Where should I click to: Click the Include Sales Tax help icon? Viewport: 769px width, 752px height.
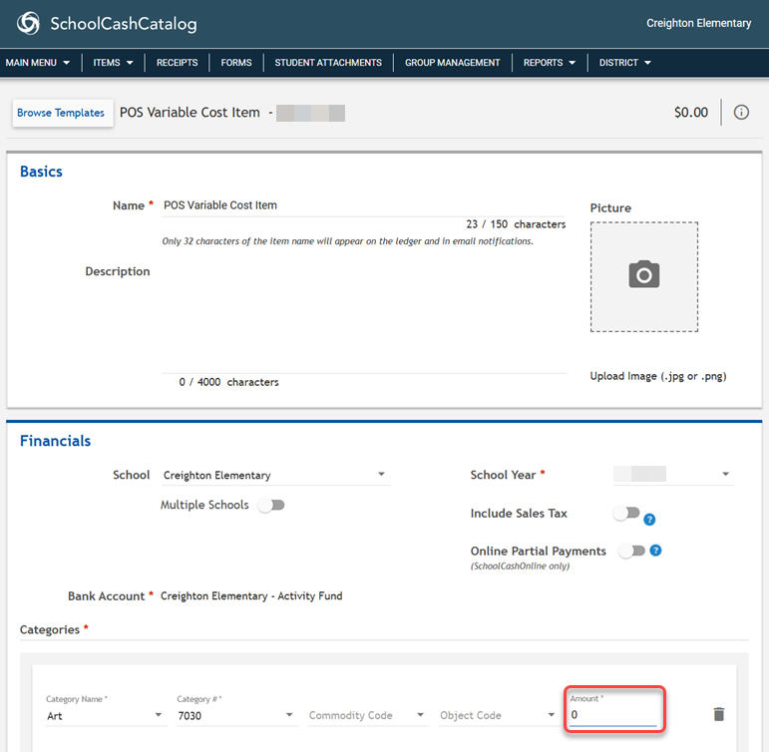[x=649, y=520]
